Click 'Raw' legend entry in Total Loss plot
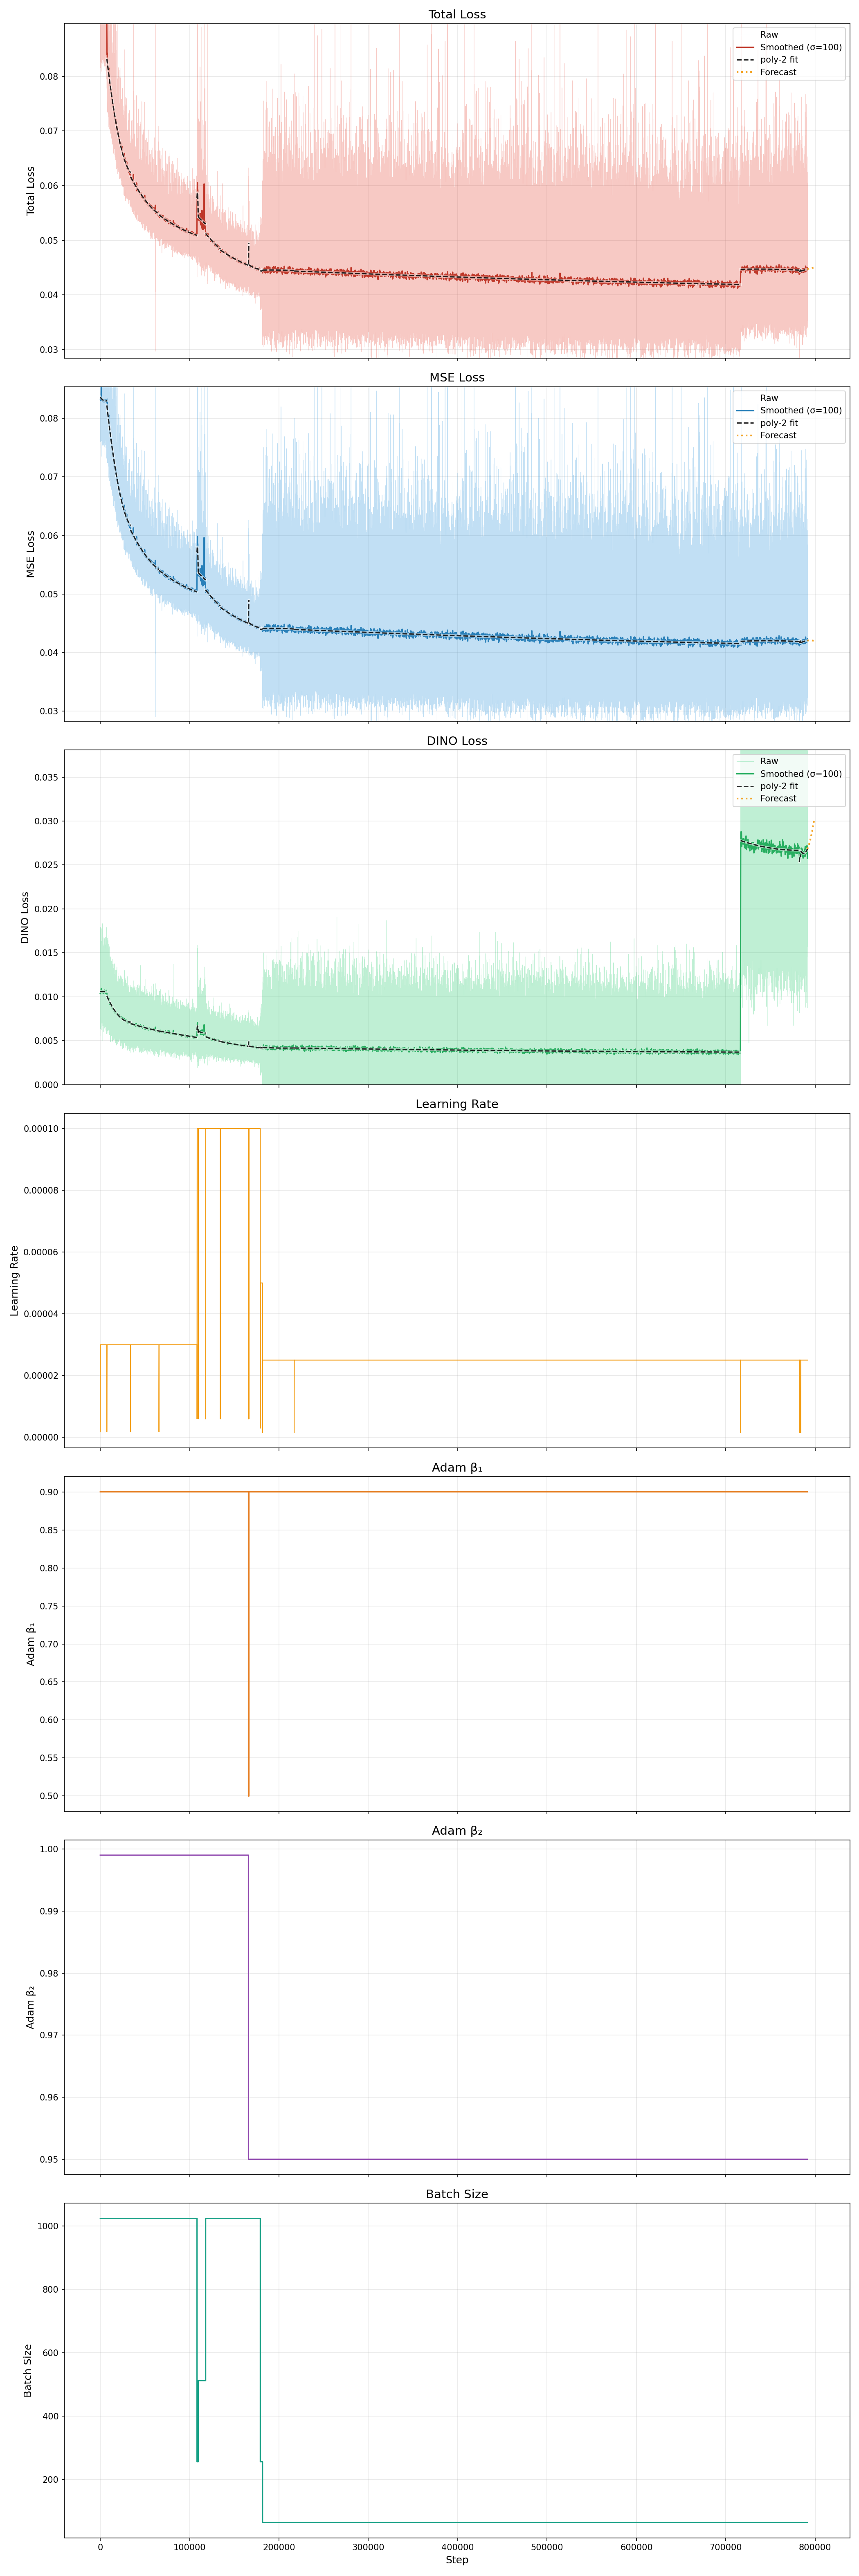 [x=769, y=35]
